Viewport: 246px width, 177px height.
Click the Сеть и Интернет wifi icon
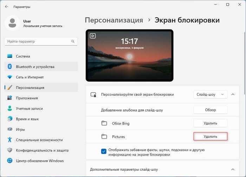(10, 77)
